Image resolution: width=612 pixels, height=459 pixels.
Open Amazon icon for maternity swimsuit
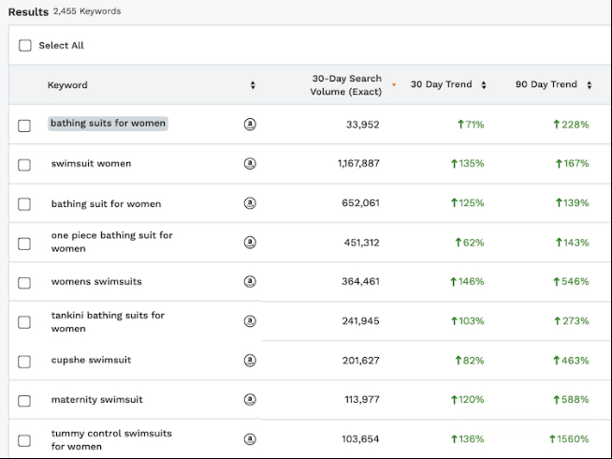pos(250,400)
